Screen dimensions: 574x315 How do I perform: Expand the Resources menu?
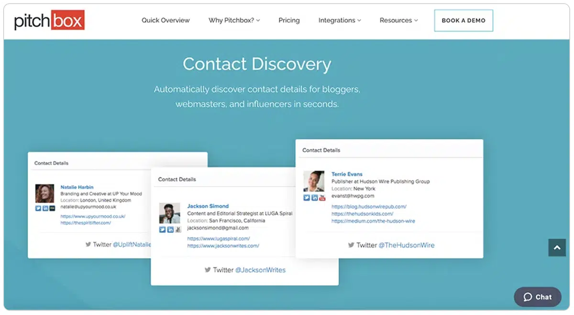pyautogui.click(x=399, y=21)
